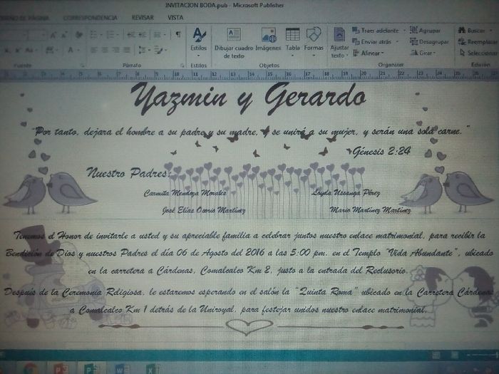The image size is (499, 374).
Task: Click Dibujar cuadro de texto tool
Action: [234, 43]
